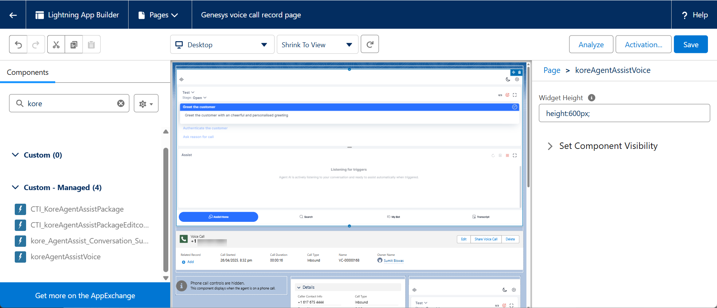Clear the kore search text

coord(121,104)
